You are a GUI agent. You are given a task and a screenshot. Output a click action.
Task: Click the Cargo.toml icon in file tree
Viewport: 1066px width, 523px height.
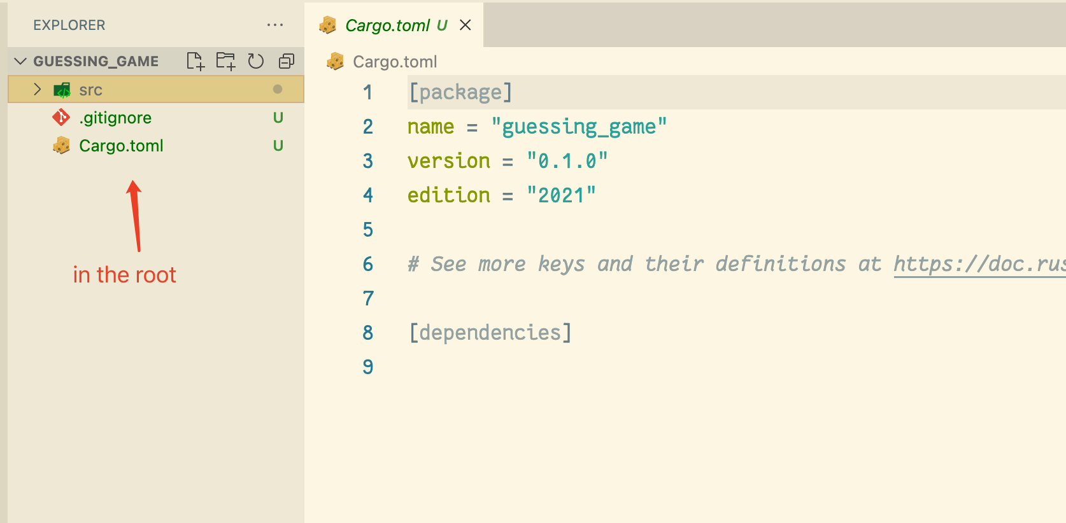(61, 146)
